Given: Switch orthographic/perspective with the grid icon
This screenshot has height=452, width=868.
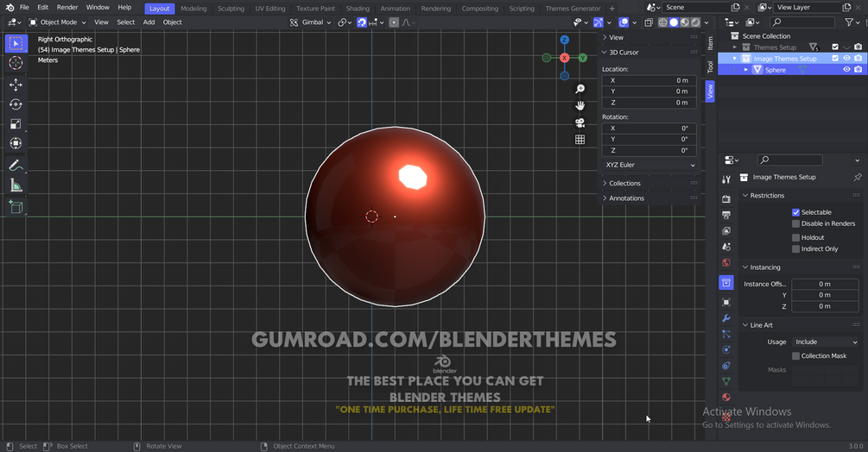Looking at the screenshot, I should click(x=580, y=139).
